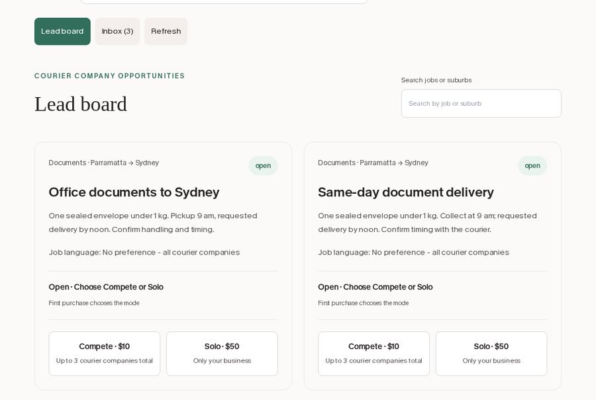The image size is (596, 400).
Task: Click the Lead board page heading
Action: pyautogui.click(x=81, y=104)
